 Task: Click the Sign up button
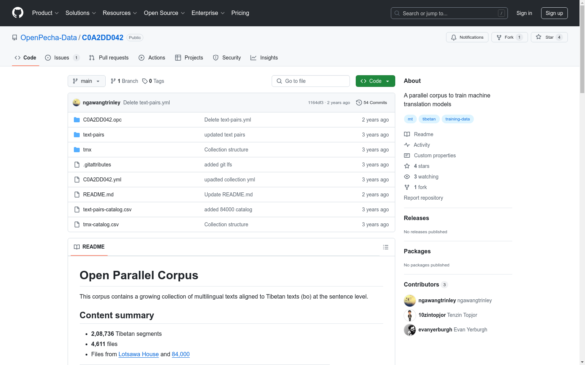[554, 13]
